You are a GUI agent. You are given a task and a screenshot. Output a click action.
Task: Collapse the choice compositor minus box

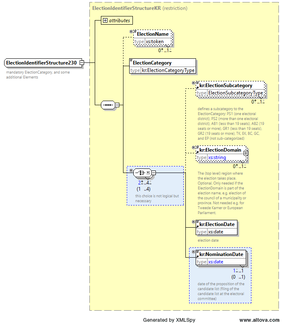[154, 173]
